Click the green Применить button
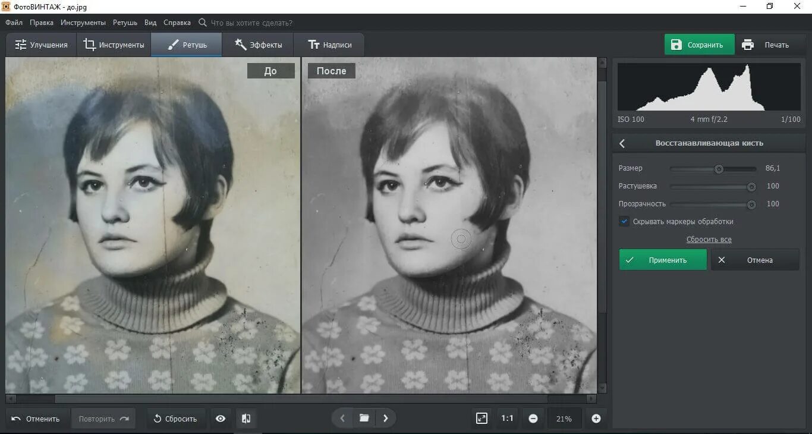This screenshot has height=434, width=812. 663,260
